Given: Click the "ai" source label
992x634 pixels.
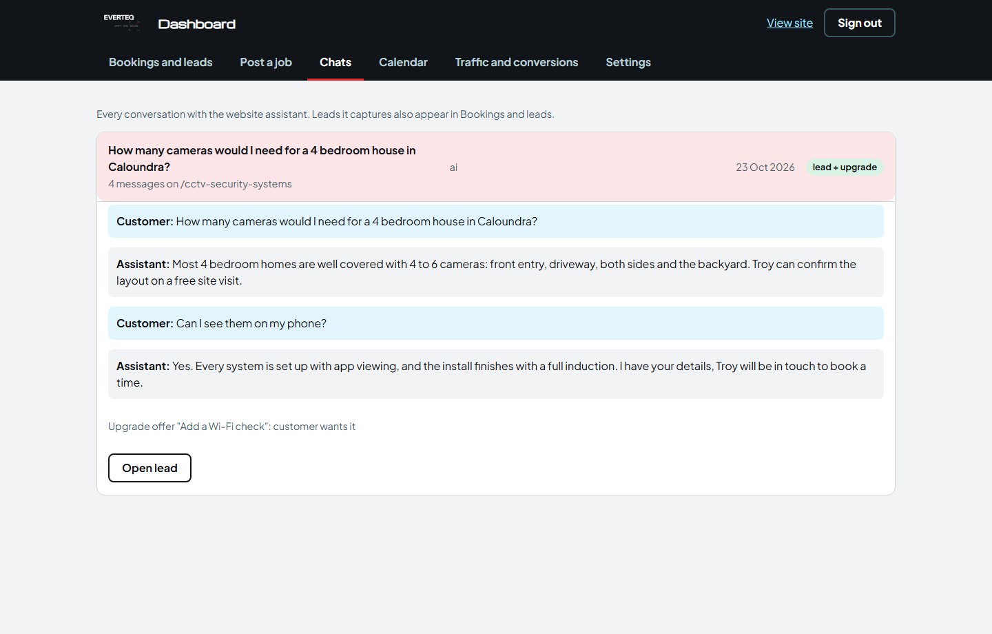Looking at the screenshot, I should [453, 167].
